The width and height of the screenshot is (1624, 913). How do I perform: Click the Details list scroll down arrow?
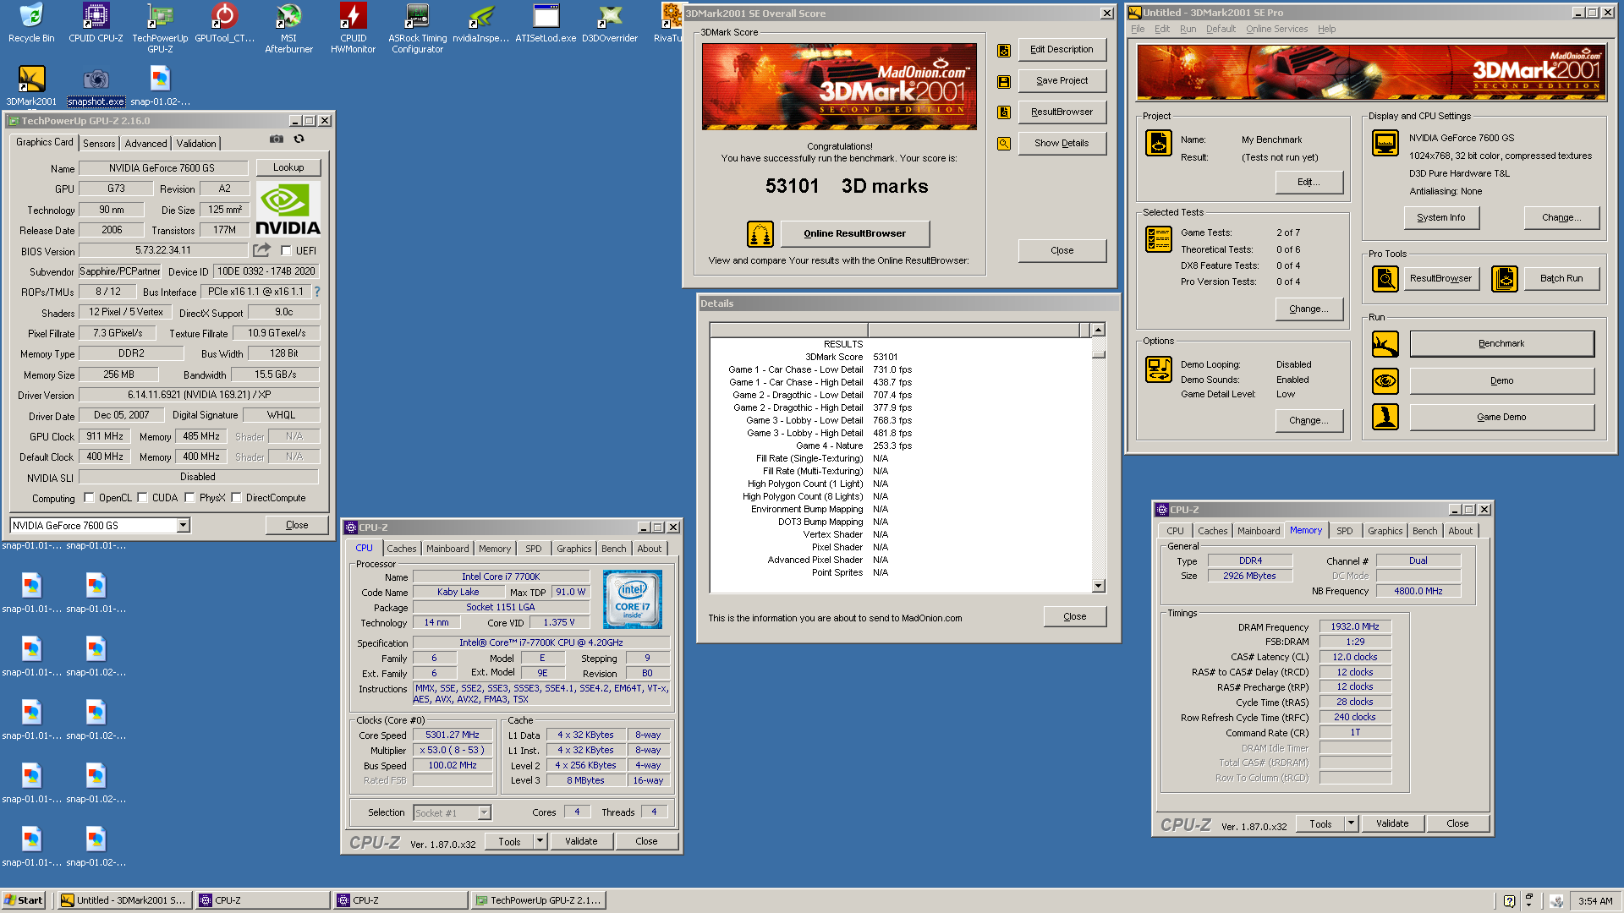[1098, 586]
